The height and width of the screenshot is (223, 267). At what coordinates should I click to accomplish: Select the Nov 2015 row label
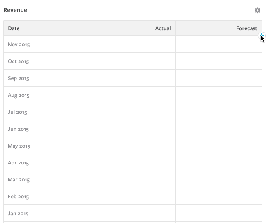coord(19,45)
